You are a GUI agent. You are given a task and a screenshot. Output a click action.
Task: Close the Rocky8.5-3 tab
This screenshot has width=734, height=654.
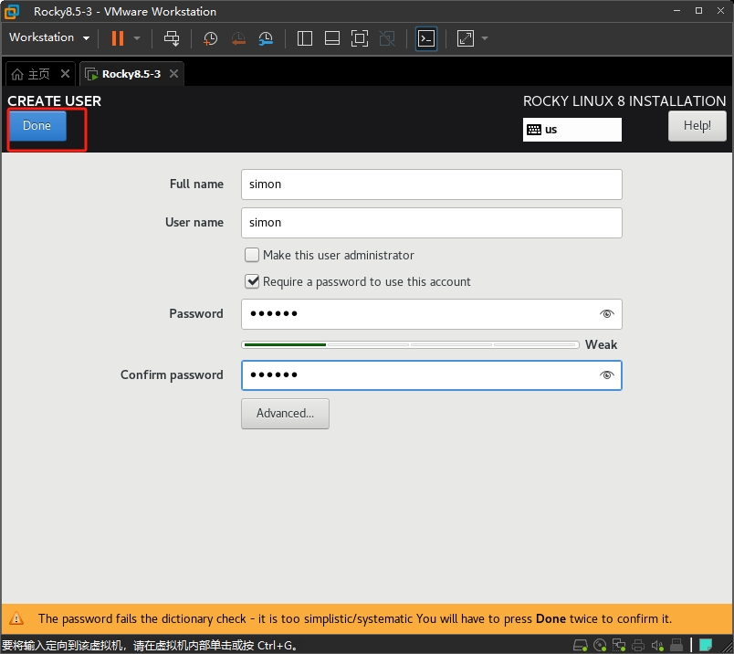click(173, 74)
